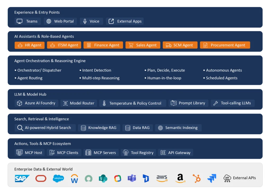
Task: Enable Temperature & Policy Control
Action: [x=132, y=103]
